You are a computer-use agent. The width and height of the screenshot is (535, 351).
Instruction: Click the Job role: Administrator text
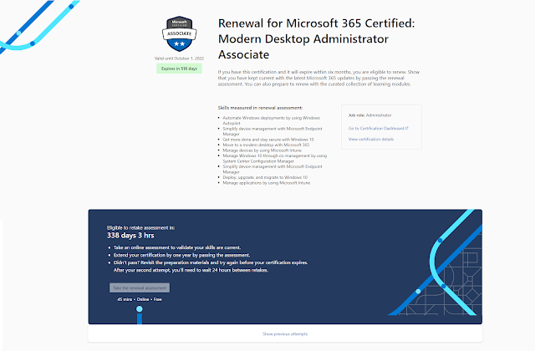click(369, 115)
